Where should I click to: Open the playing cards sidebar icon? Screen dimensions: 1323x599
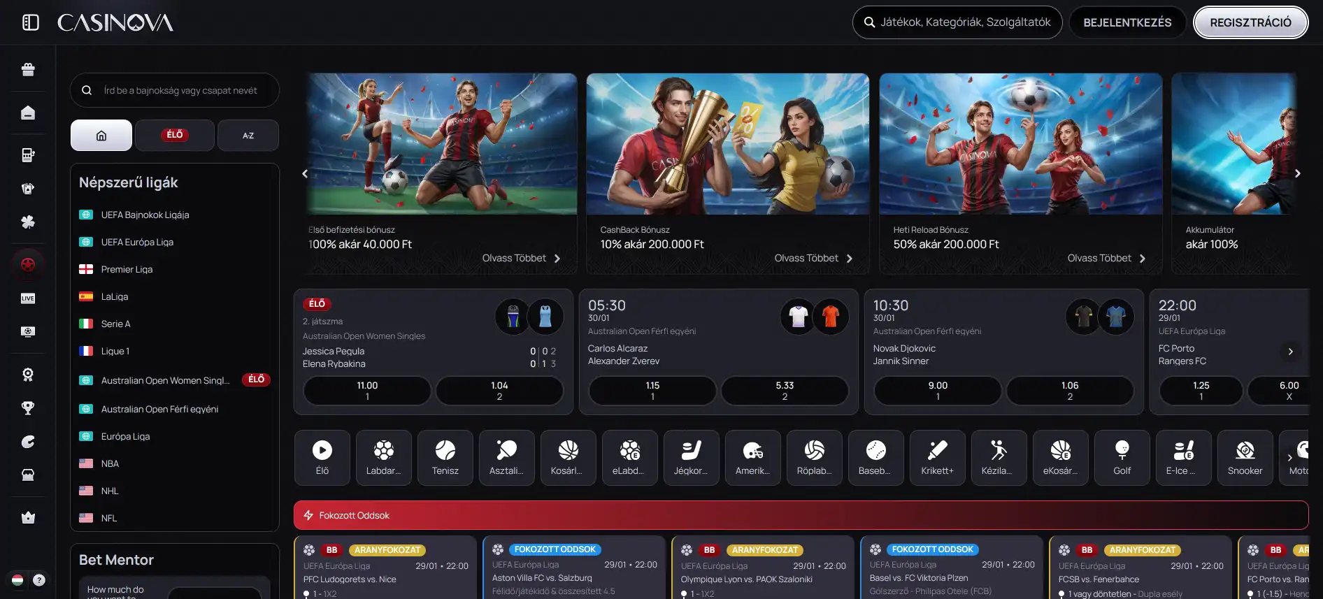point(28,189)
